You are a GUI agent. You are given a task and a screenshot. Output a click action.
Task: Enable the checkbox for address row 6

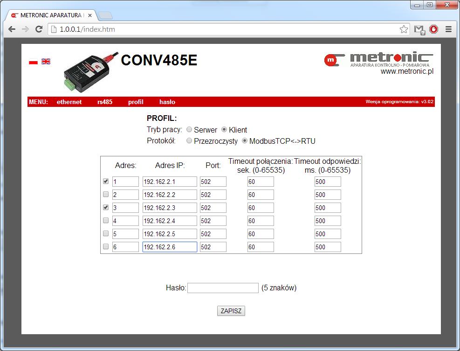tap(106, 246)
